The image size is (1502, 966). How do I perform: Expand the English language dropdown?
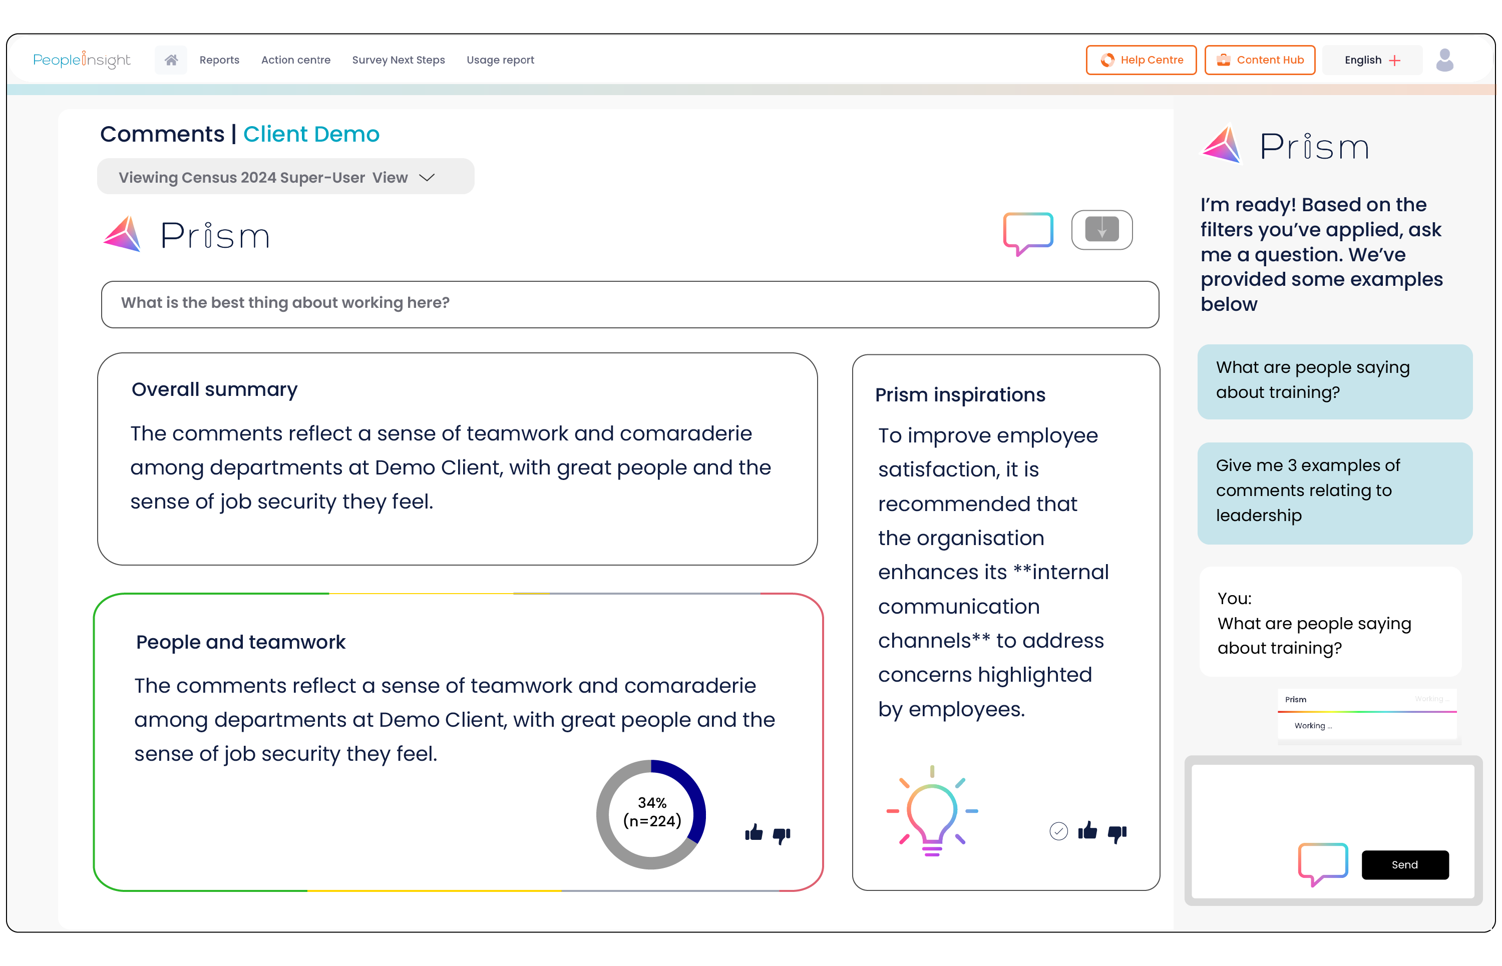click(x=1373, y=60)
